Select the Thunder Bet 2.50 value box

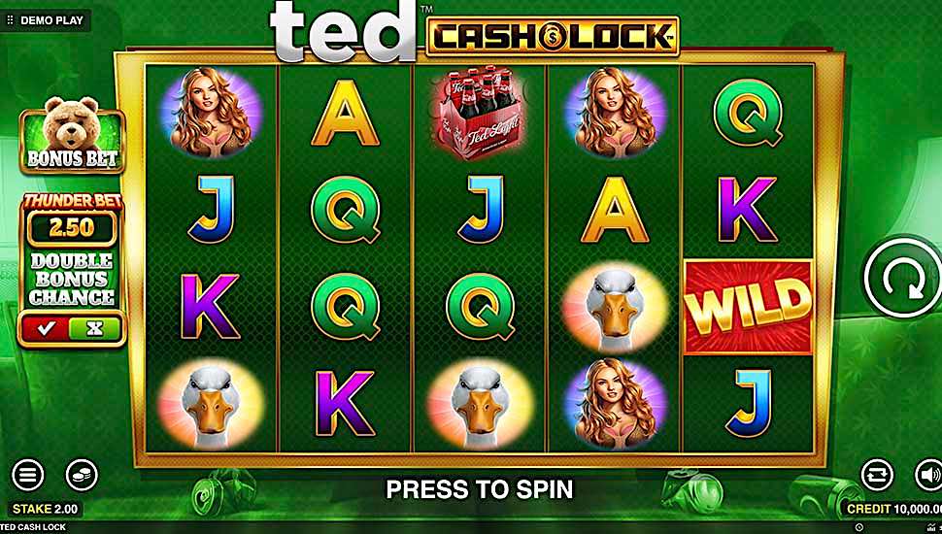click(x=72, y=227)
